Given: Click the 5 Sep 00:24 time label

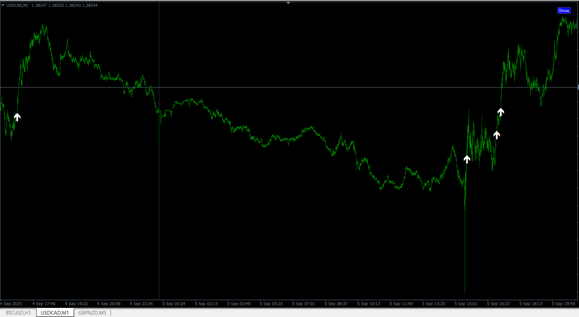Looking at the screenshot, I should pyautogui.click(x=174, y=304).
